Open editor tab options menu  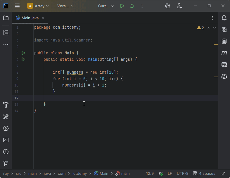point(212,18)
